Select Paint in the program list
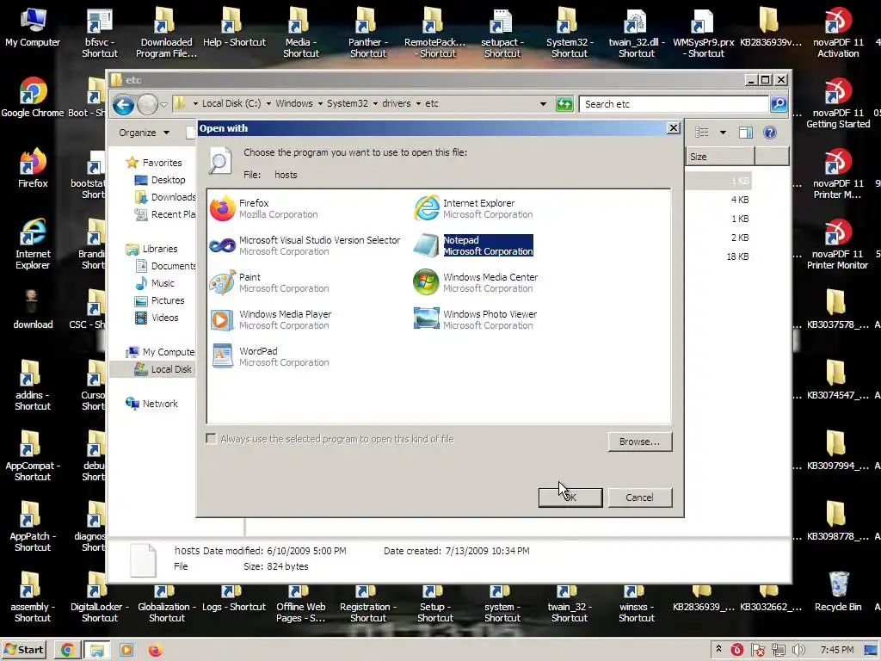The image size is (881, 661). pyautogui.click(x=269, y=282)
